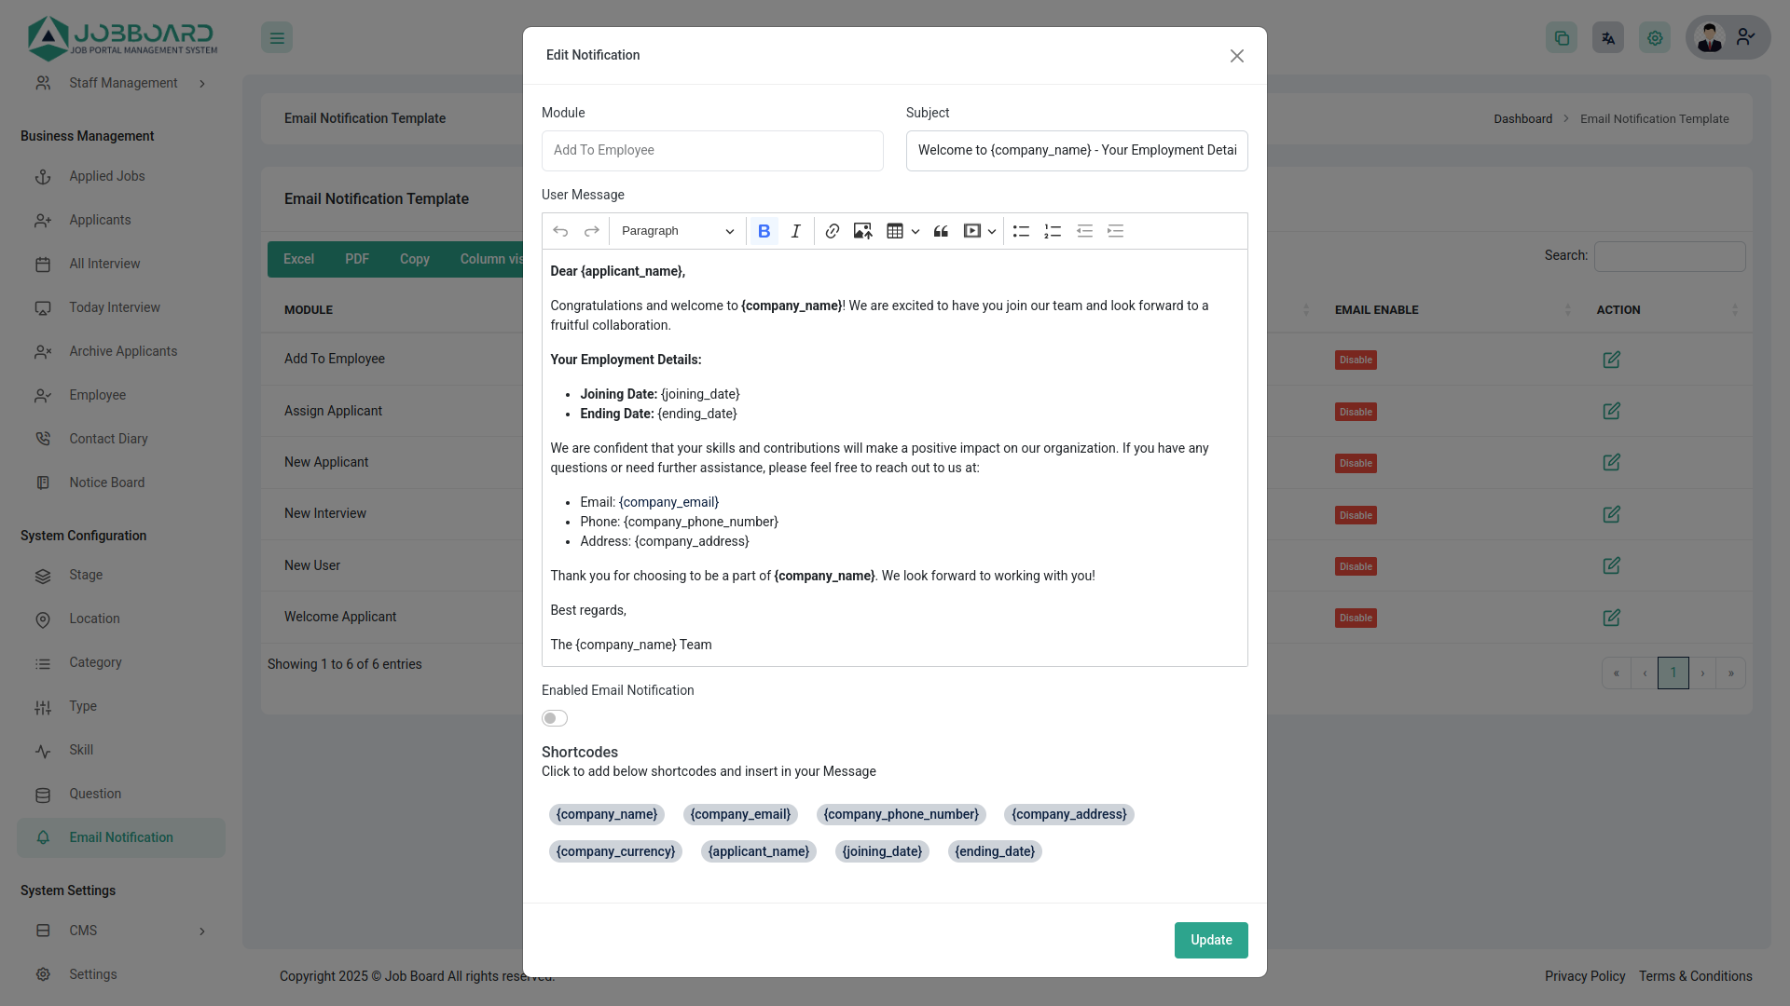The width and height of the screenshot is (1790, 1006).
Task: Insert the {company_currency} shortcode
Action: [x=615, y=851]
